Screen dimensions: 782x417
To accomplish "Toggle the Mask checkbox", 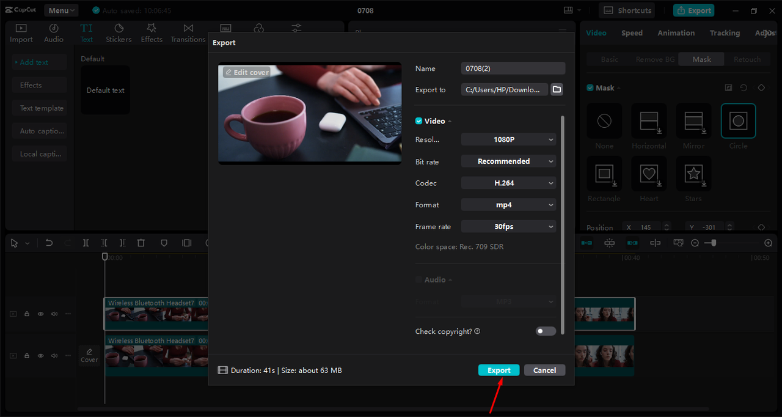I will tap(590, 88).
